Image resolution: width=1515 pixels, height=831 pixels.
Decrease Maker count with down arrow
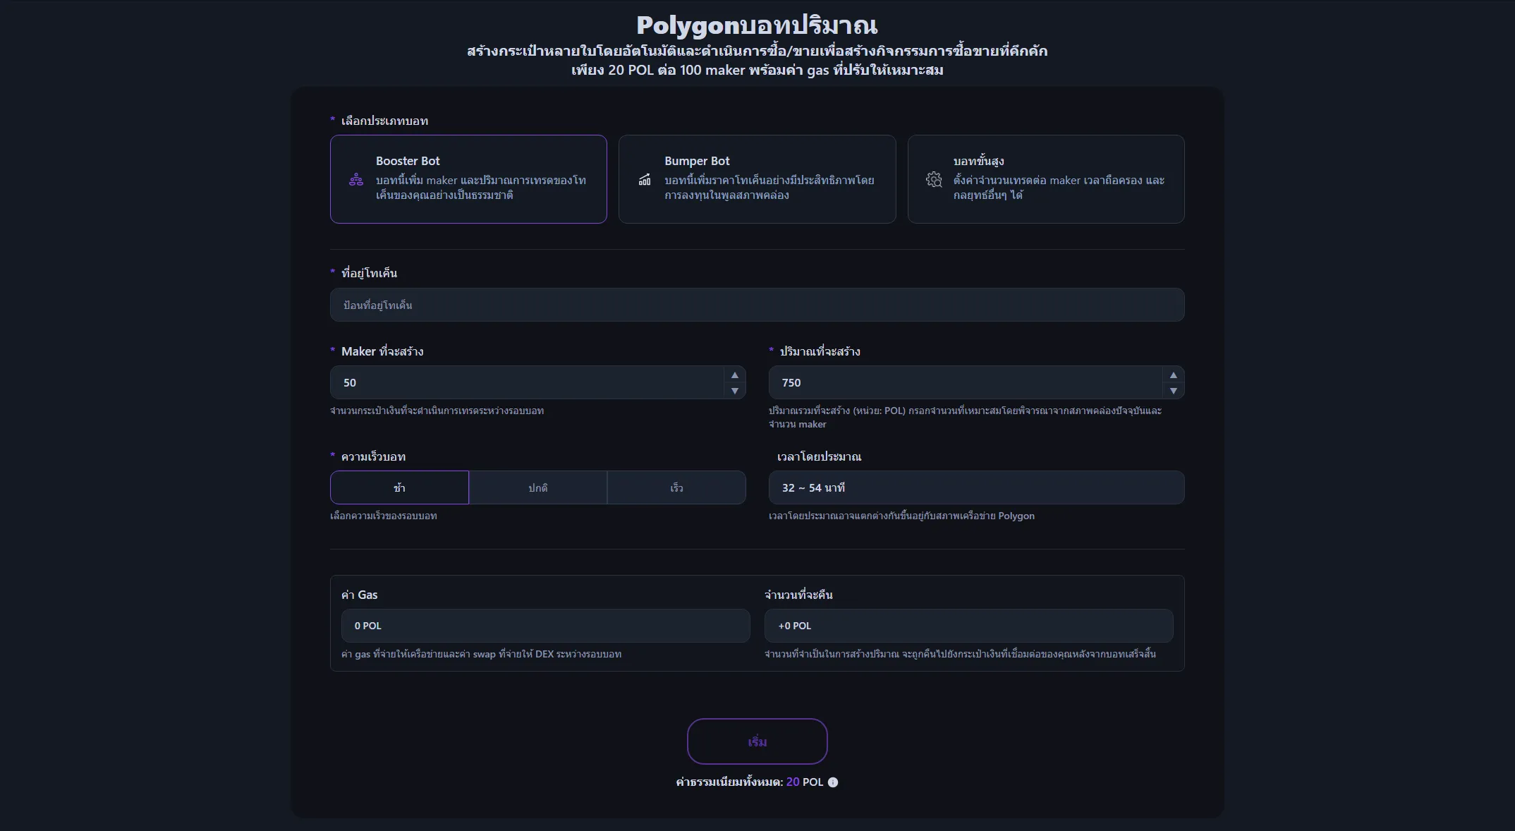734,391
